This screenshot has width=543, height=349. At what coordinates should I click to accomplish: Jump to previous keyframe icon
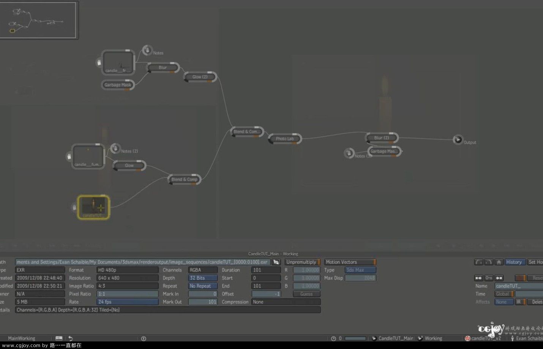(x=478, y=278)
